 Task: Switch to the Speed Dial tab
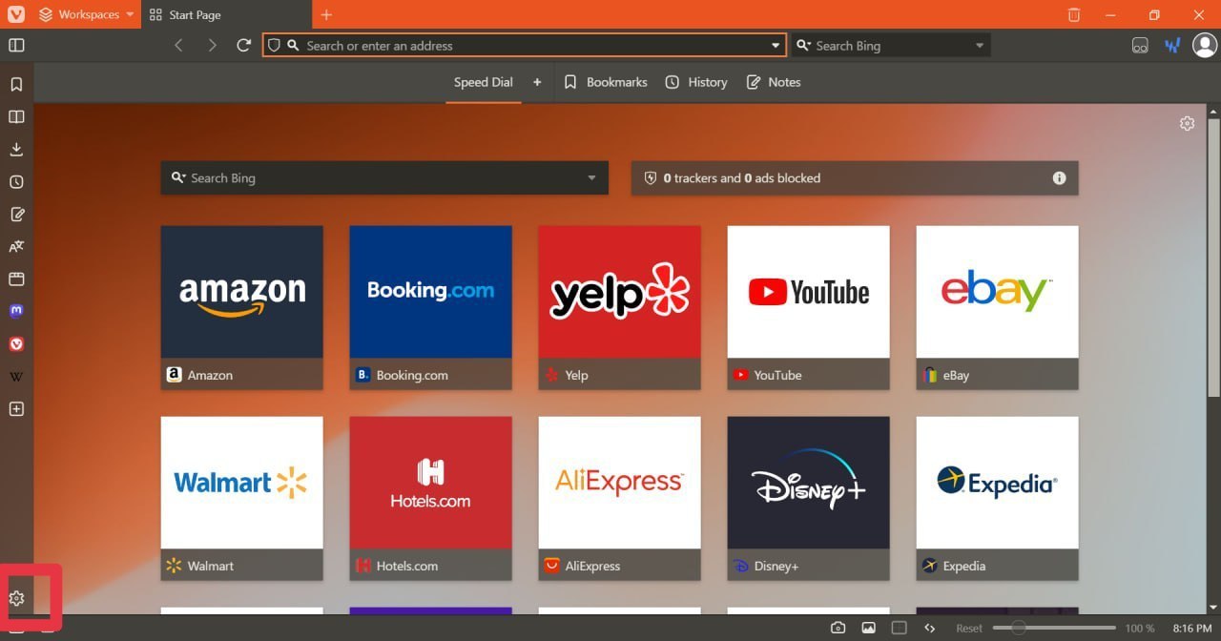click(x=483, y=82)
